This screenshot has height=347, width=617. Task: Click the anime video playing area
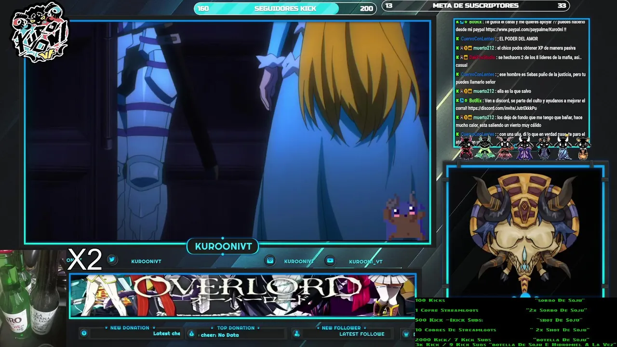click(x=227, y=131)
